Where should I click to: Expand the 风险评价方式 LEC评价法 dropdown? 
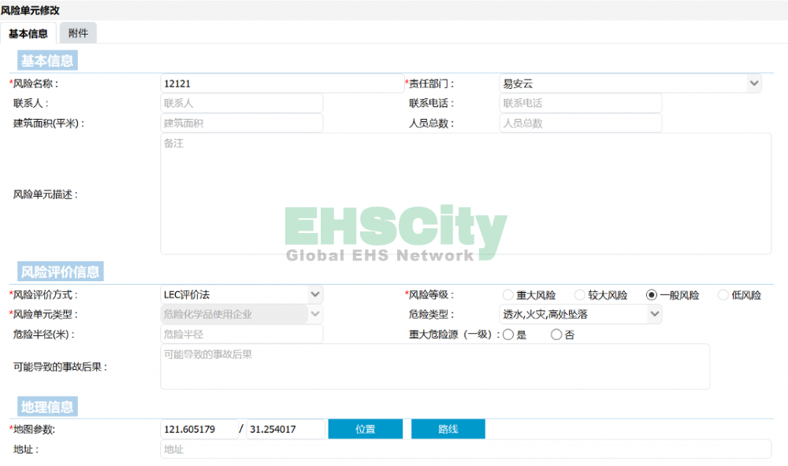241,294
